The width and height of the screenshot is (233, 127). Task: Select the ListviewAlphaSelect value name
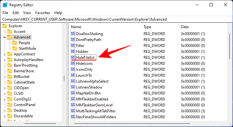(x=92, y=81)
